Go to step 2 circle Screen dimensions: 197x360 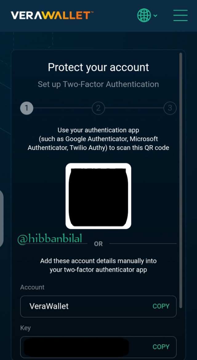point(98,108)
